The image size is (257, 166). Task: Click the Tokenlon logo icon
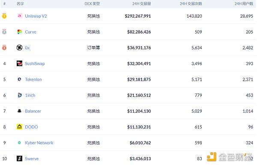tap(20, 79)
